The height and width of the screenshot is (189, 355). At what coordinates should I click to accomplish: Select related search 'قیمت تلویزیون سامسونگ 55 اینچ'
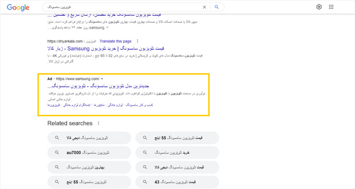pos(177,138)
